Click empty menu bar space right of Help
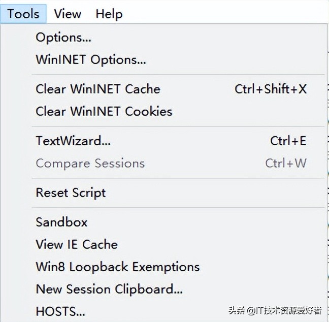 pos(223,14)
